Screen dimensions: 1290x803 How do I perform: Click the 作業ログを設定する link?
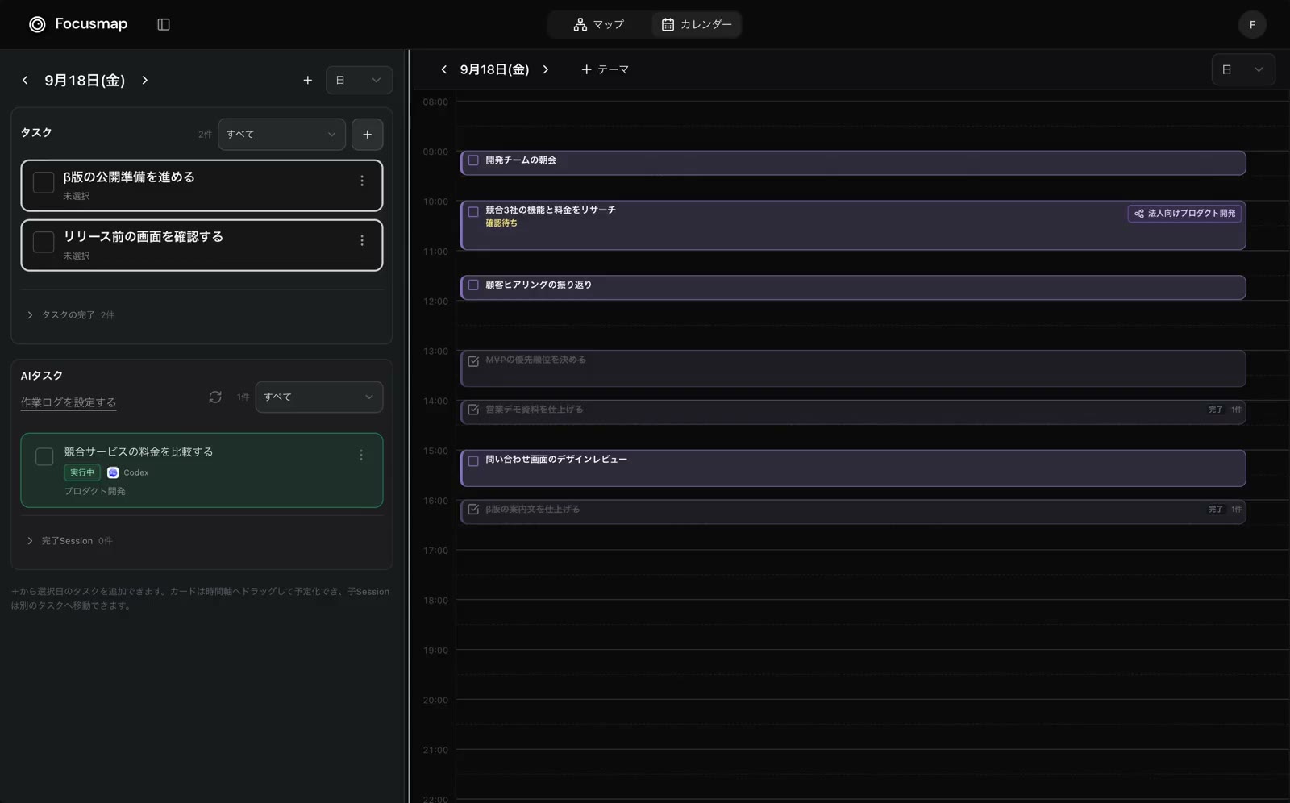point(69,402)
